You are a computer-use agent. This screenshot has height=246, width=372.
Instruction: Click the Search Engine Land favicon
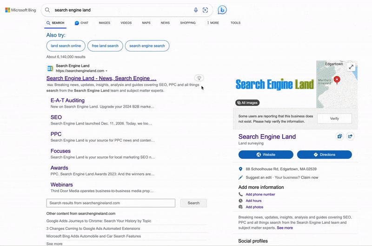click(x=50, y=68)
